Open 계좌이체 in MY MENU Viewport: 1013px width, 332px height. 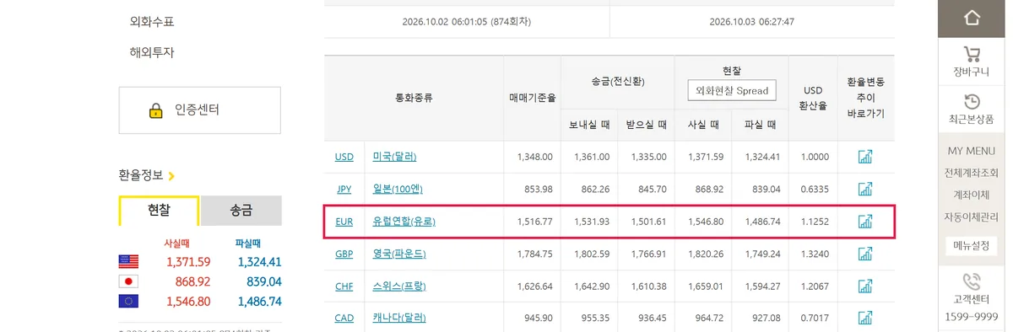tap(972, 195)
